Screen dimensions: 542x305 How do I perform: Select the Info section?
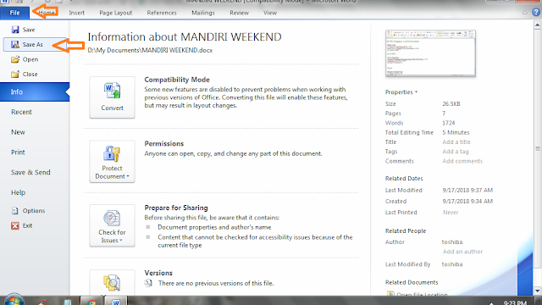35,92
